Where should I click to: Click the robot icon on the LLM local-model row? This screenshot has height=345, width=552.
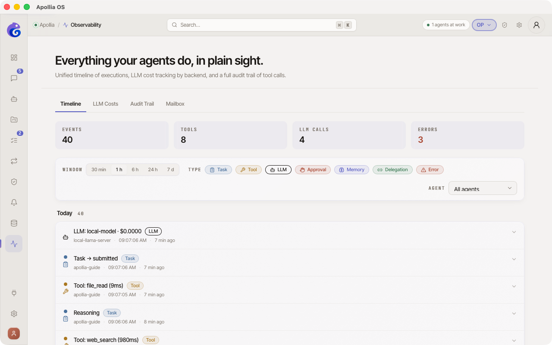click(x=66, y=237)
